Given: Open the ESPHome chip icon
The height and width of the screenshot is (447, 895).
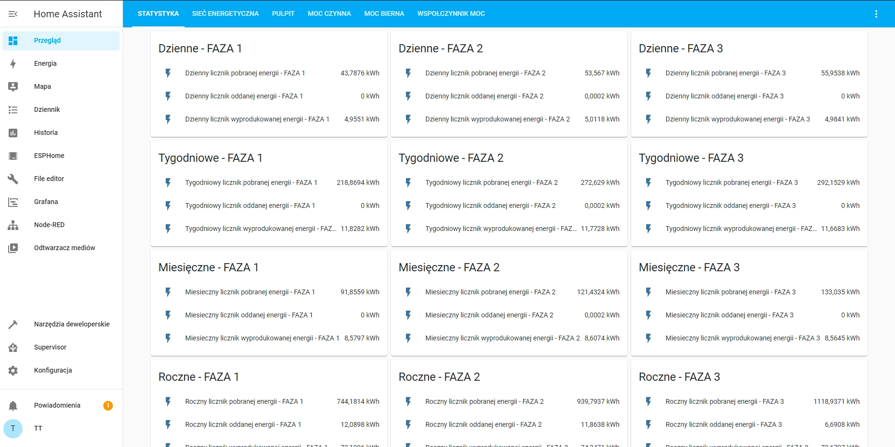Looking at the screenshot, I should click(13, 156).
